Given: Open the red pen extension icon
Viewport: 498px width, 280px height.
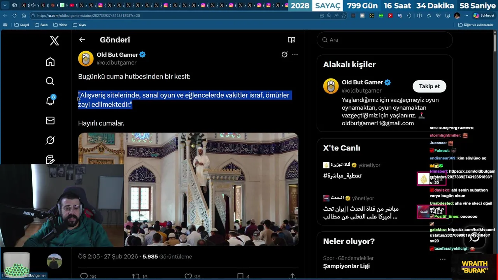Looking at the screenshot, I should 390,16.
